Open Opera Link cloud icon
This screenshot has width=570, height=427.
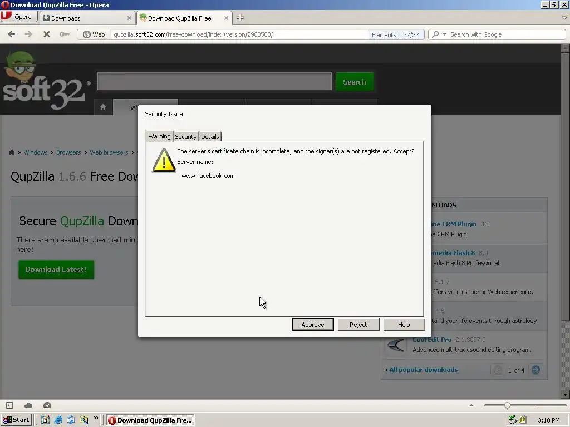[28, 405]
